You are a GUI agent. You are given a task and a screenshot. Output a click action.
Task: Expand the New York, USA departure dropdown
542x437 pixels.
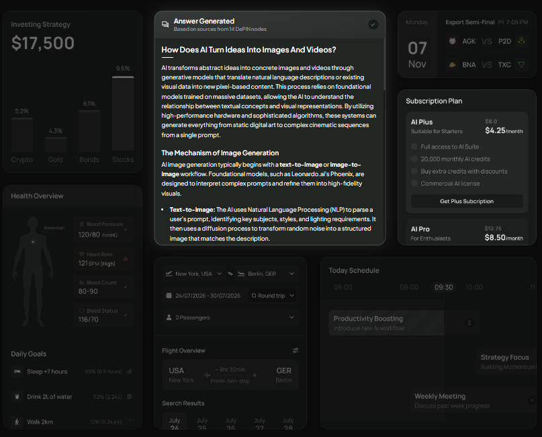(x=219, y=274)
